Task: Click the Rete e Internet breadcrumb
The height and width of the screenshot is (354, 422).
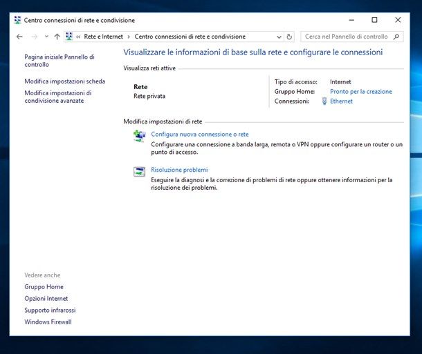Action: [x=103, y=37]
